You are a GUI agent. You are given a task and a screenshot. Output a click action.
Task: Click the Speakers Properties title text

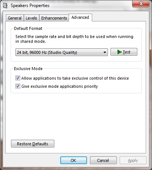point(30,6)
